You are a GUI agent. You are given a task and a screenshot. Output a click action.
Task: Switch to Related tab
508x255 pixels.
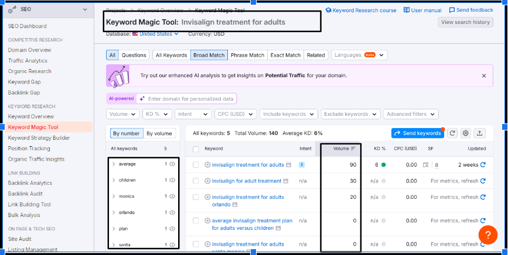pos(316,55)
